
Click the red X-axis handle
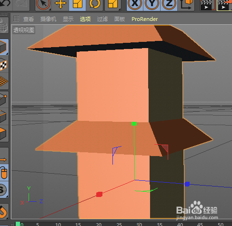99,194
